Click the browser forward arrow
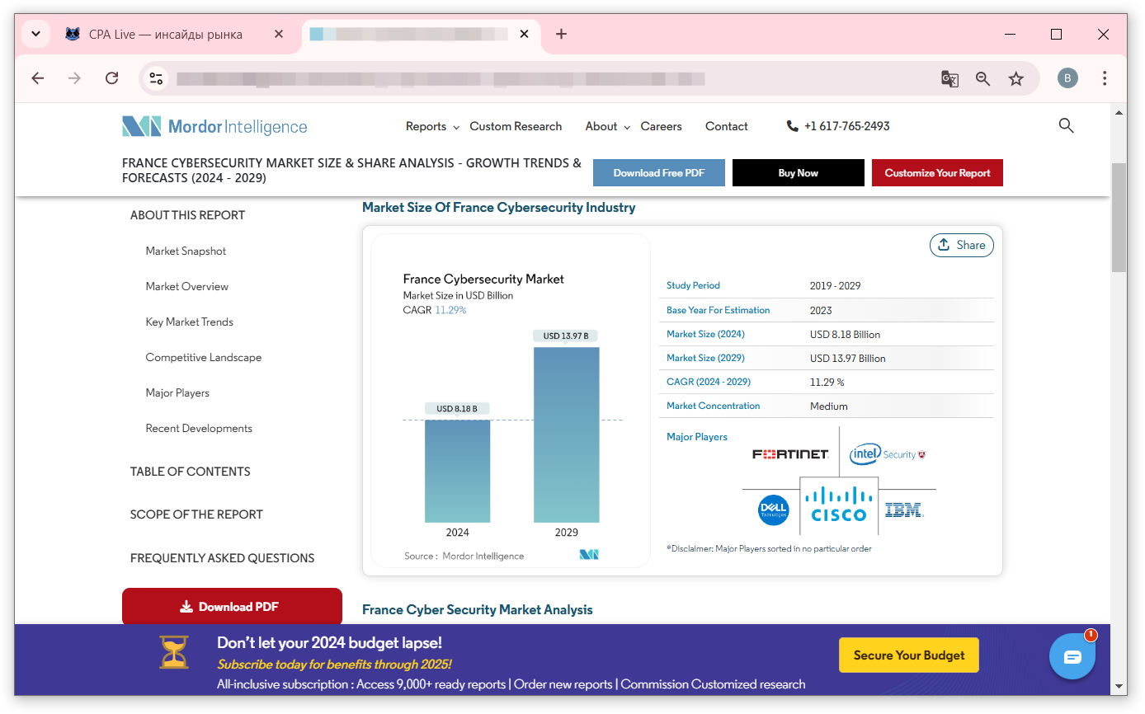This screenshot has width=1145, height=714. (x=75, y=78)
